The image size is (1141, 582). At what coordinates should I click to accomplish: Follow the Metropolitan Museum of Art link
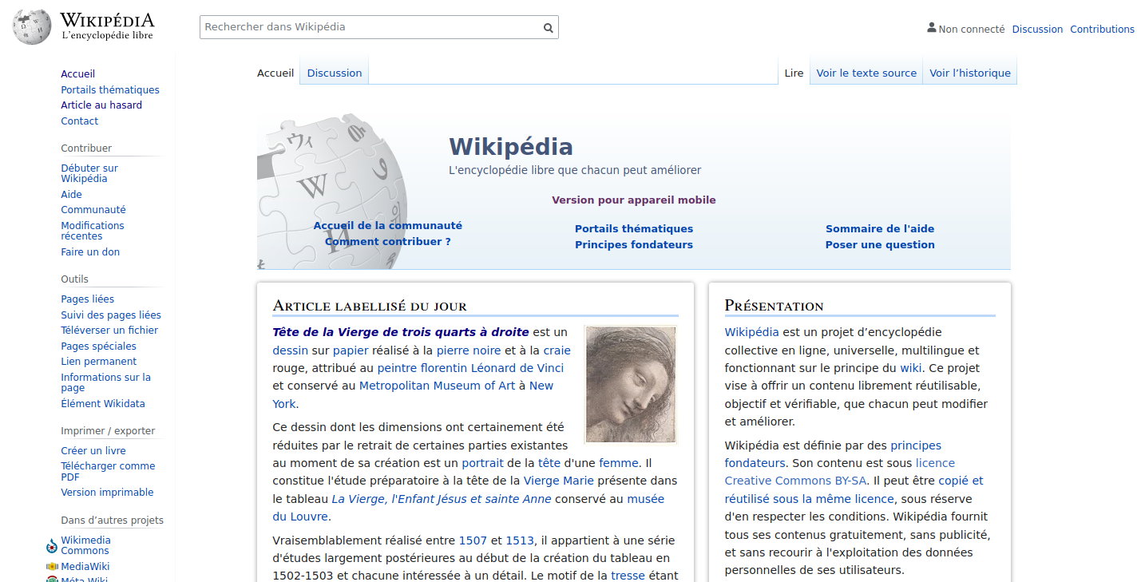point(437,386)
